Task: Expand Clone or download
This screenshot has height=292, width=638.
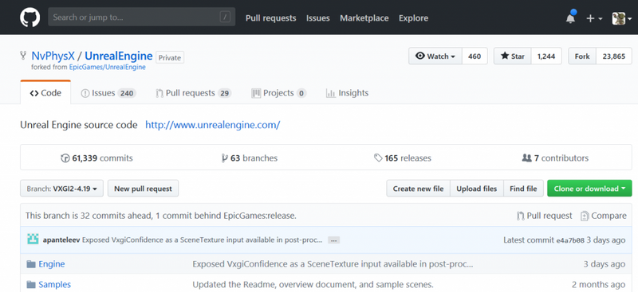Action: coord(589,189)
